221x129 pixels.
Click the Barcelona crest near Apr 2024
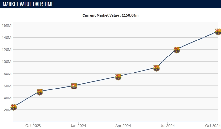click(118, 77)
